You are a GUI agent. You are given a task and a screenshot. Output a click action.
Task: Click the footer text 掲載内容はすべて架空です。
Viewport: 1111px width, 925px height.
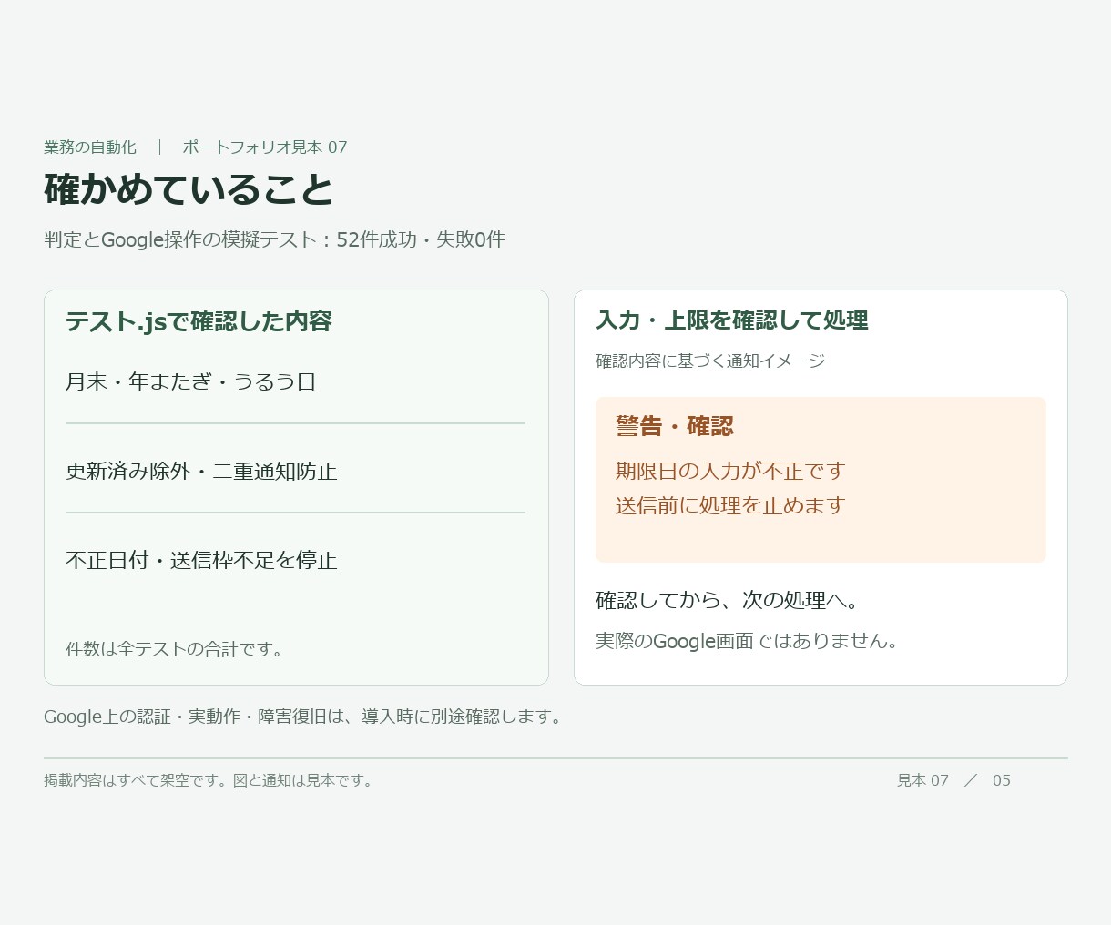click(x=137, y=780)
